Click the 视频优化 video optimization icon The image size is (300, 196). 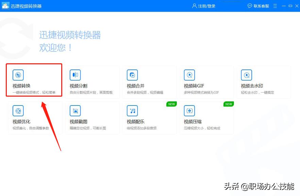click(18, 111)
